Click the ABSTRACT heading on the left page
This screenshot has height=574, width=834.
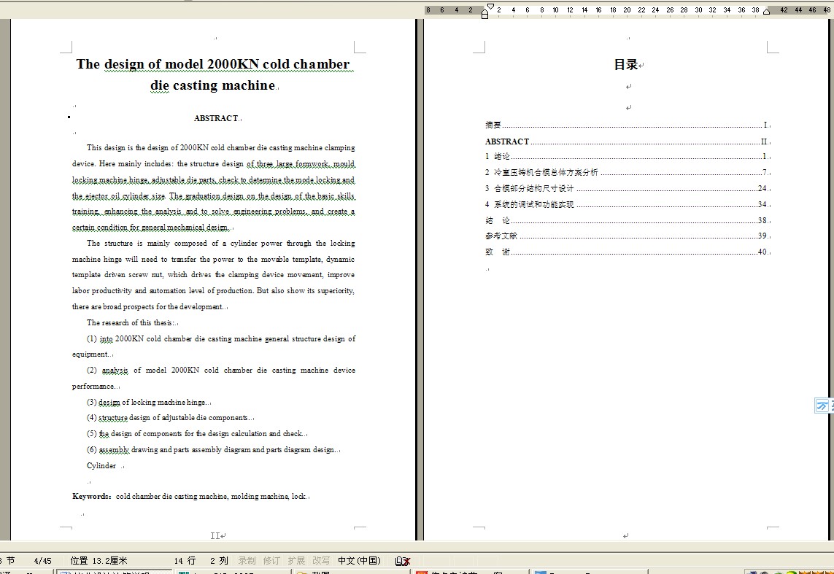point(216,118)
